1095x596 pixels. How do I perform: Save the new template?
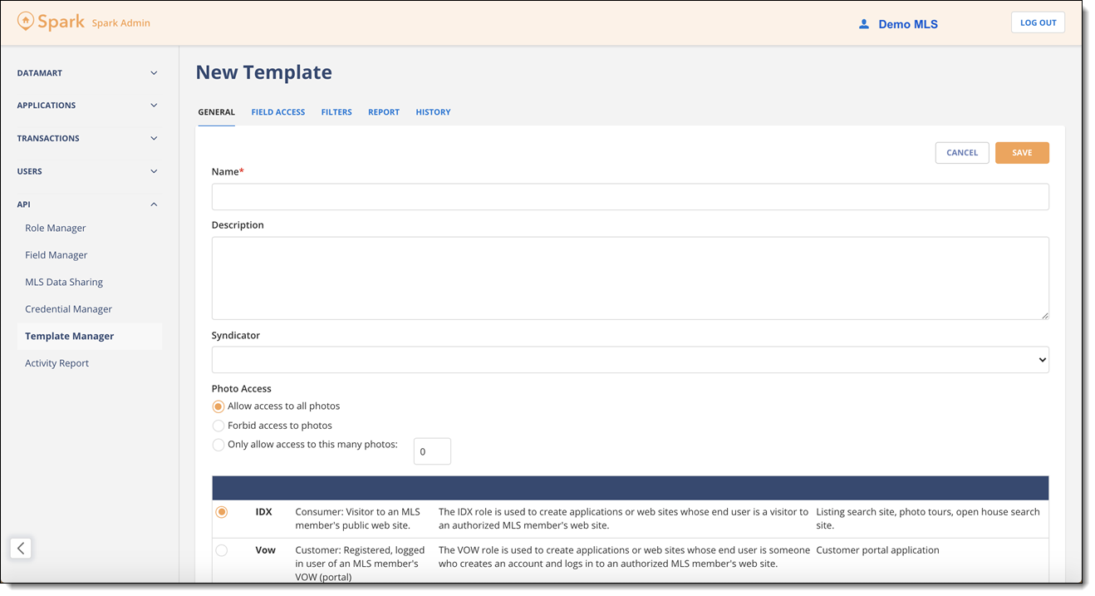1022,153
